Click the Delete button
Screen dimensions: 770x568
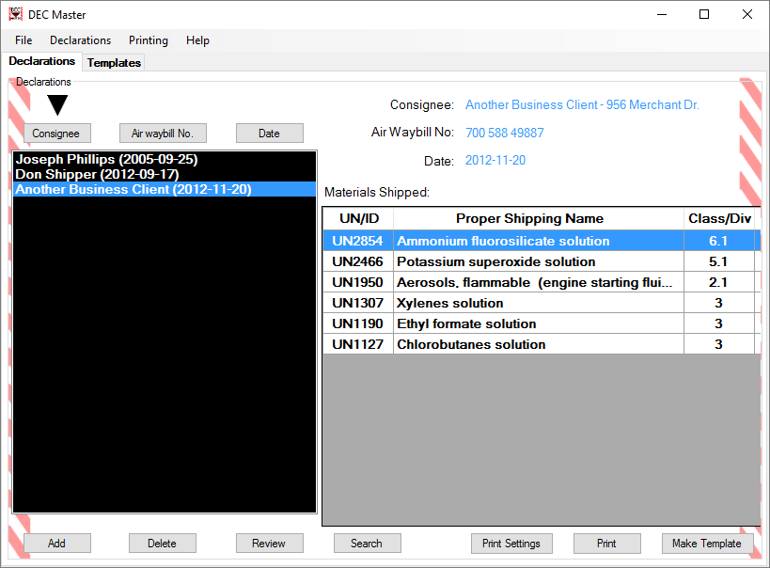(x=163, y=543)
